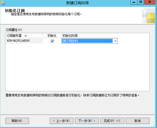Click the 订阅属性(S) label
157x128 pixels.
click(14, 30)
